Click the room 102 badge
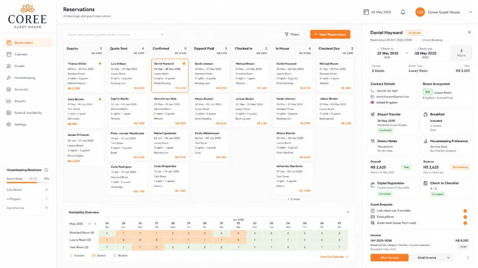Viewport: 478px width, 268px height. point(427,92)
